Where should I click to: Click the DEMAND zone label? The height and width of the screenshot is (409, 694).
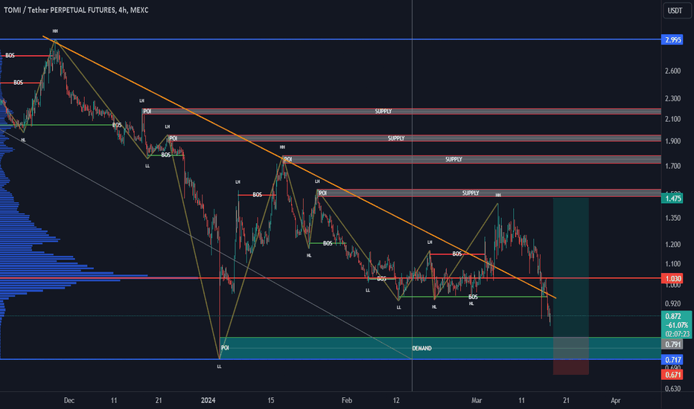pyautogui.click(x=421, y=349)
